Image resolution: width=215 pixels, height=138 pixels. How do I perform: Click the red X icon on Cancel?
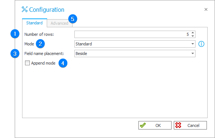click(178, 125)
